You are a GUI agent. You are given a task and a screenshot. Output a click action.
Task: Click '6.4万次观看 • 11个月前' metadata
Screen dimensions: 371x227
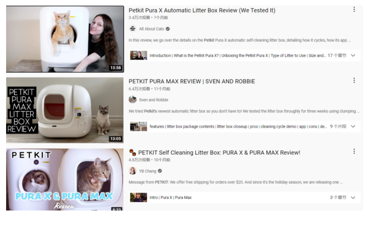point(149,89)
